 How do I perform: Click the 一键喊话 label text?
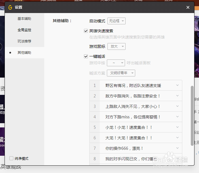97,56
